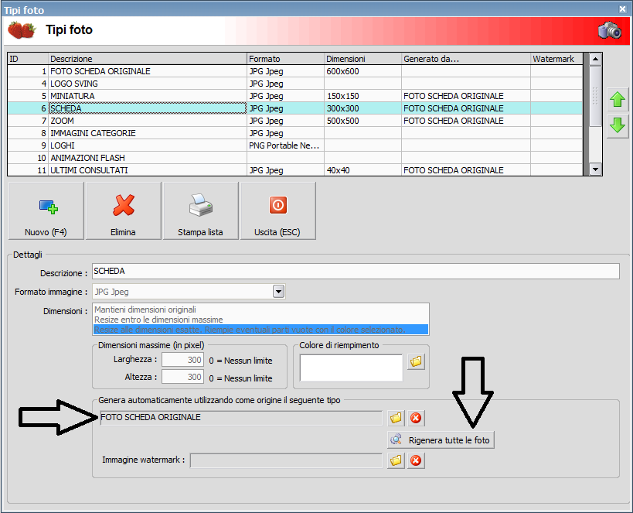
Task: Click the 40x40 dimensions cell
Action: tap(363, 170)
